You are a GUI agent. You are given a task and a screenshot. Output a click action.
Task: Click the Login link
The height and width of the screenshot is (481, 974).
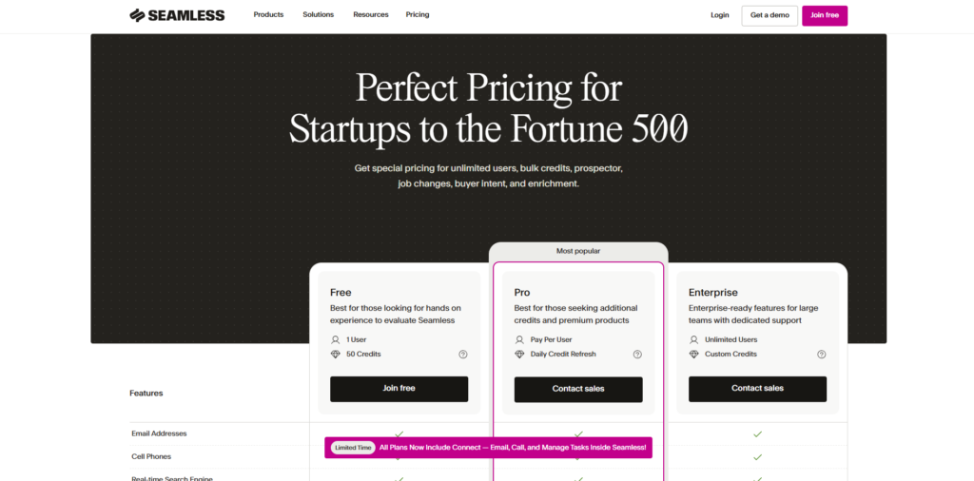click(x=719, y=15)
